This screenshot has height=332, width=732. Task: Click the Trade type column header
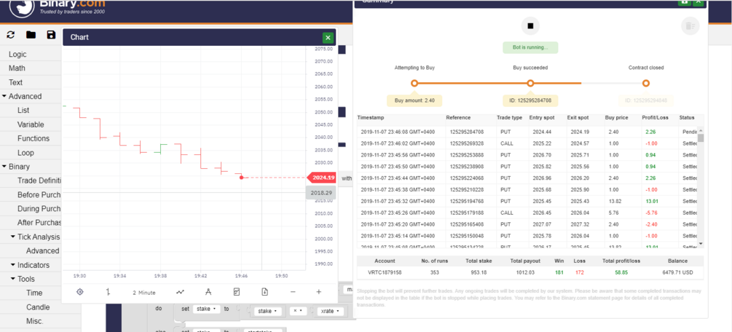(509, 118)
